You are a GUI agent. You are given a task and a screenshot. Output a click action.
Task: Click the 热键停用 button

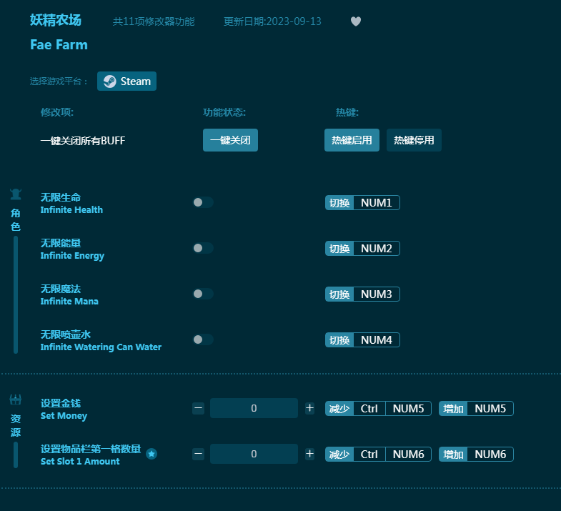click(414, 140)
